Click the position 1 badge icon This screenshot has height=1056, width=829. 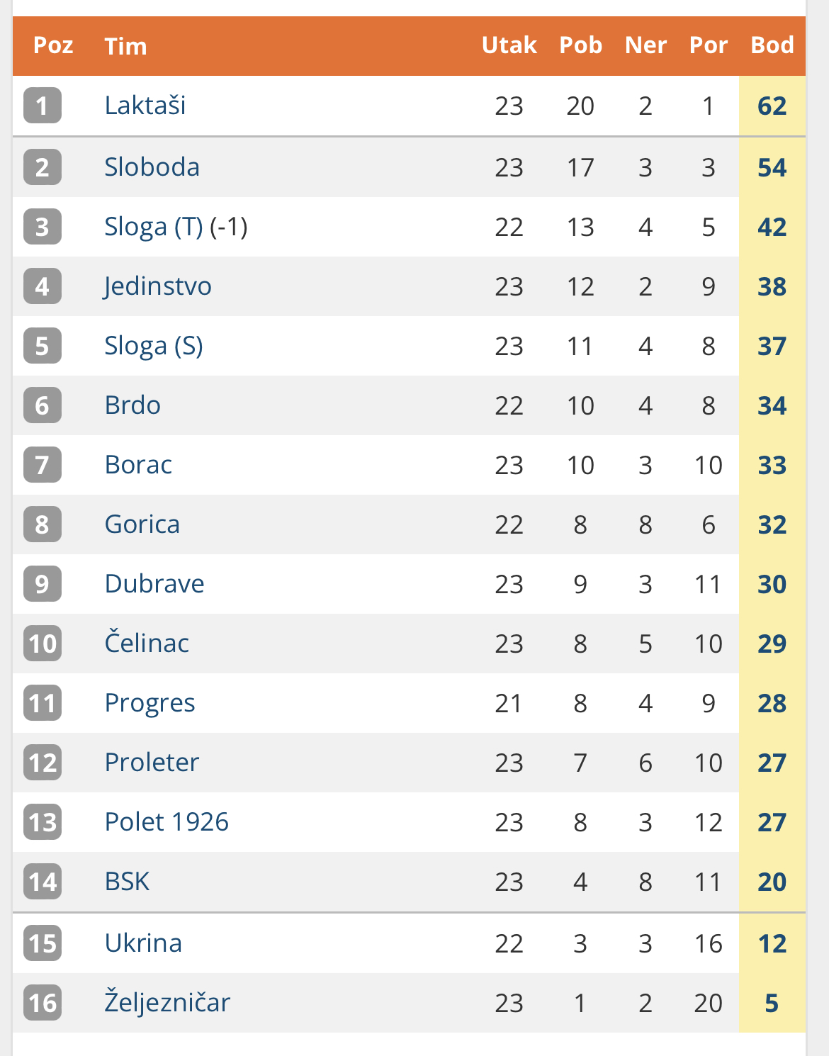pos(43,106)
